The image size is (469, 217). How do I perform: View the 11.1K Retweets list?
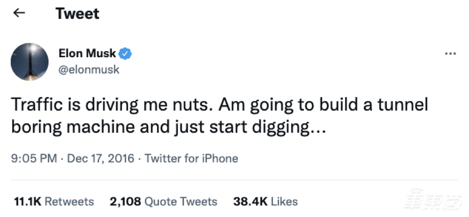click(x=54, y=202)
